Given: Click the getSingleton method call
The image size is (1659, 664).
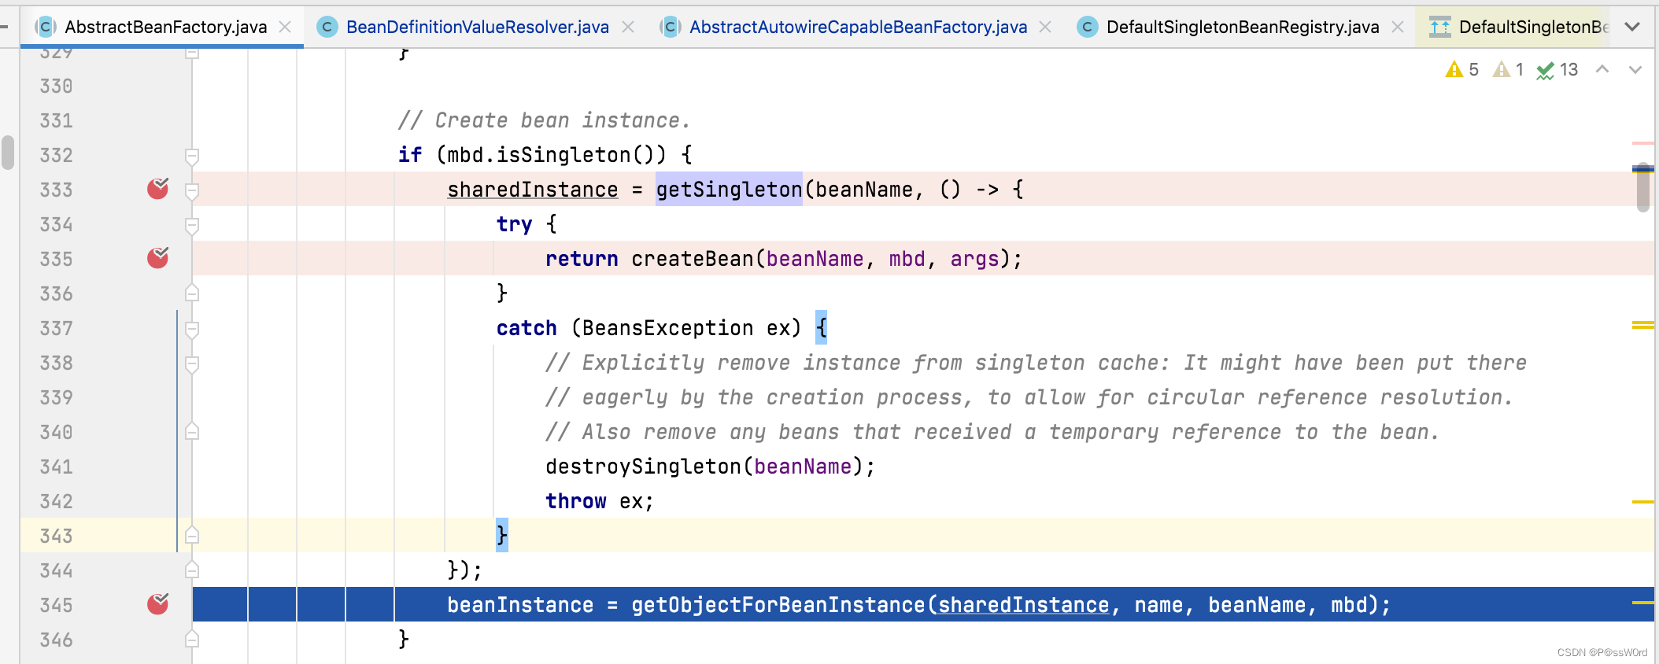Looking at the screenshot, I should click(729, 190).
